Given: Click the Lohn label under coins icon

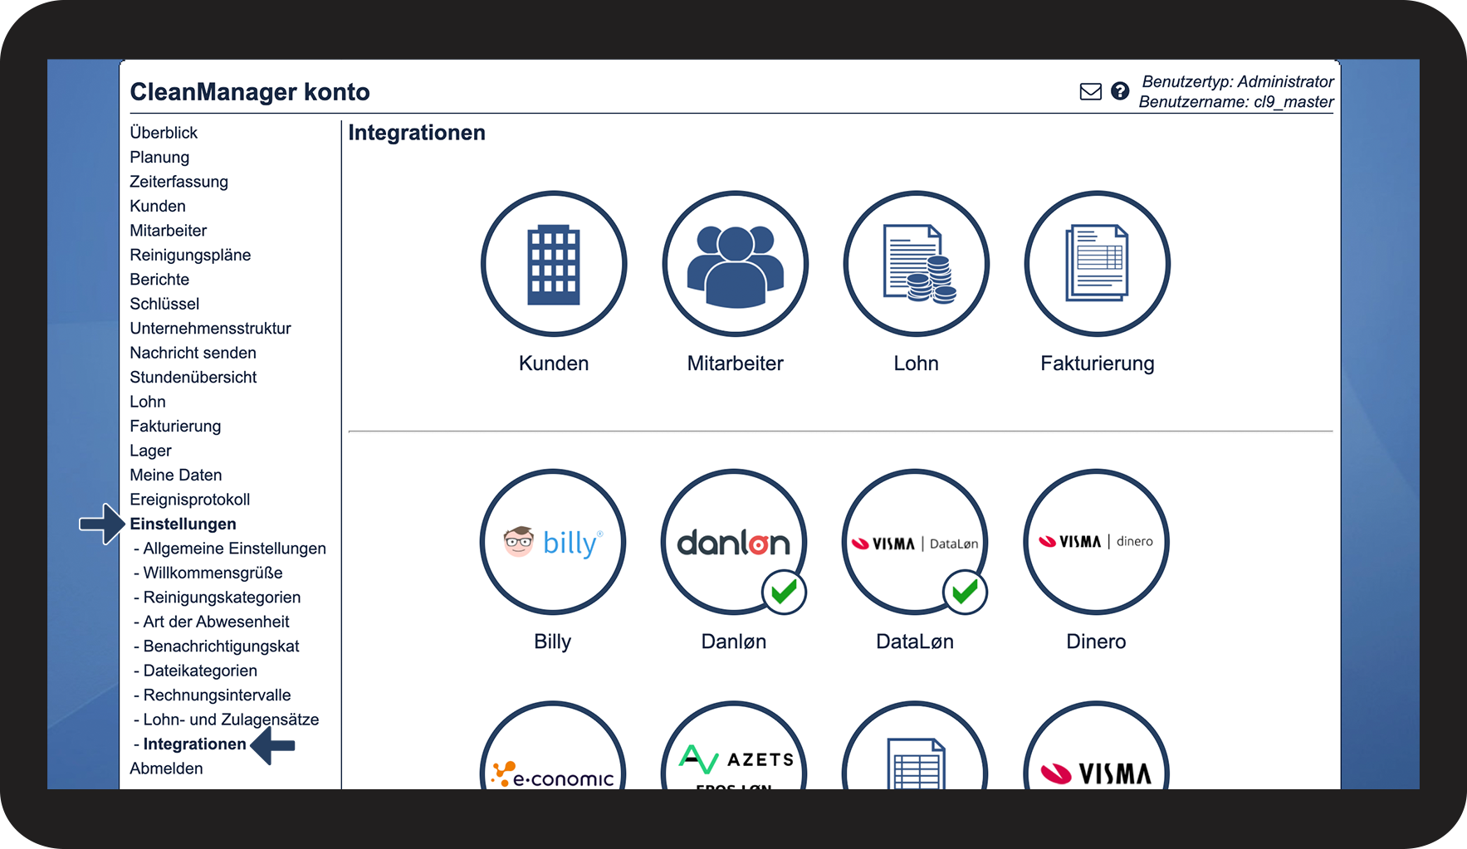Looking at the screenshot, I should pyautogui.click(x=916, y=364).
